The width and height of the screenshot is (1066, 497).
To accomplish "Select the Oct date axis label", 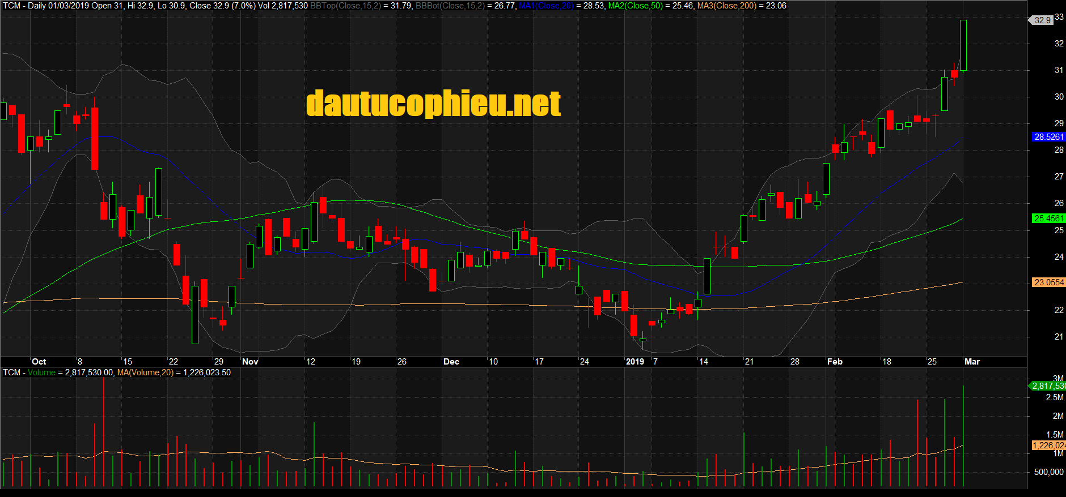I will pyautogui.click(x=39, y=362).
